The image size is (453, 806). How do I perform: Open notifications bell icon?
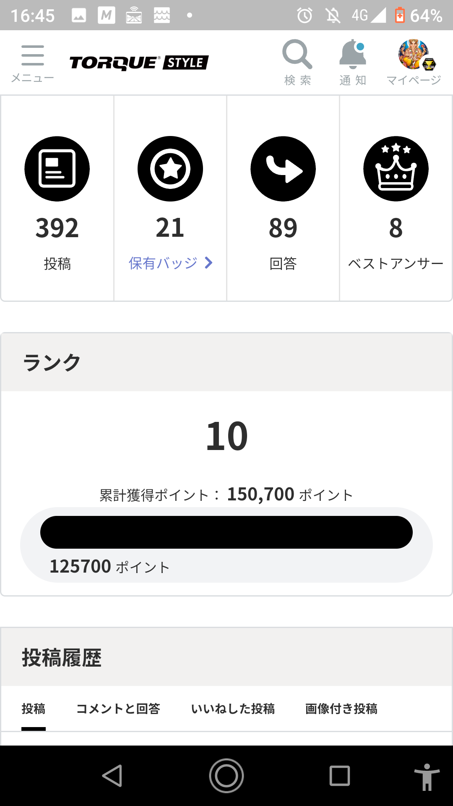pyautogui.click(x=353, y=55)
